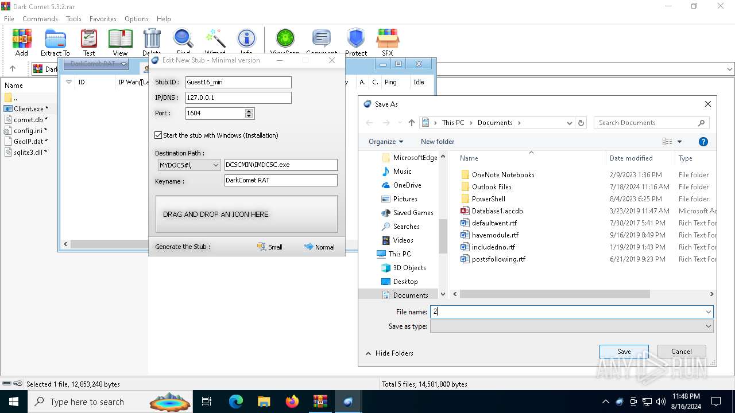Click the Wizard toolbar icon
Screen dimensions: 735x413
coord(215,42)
